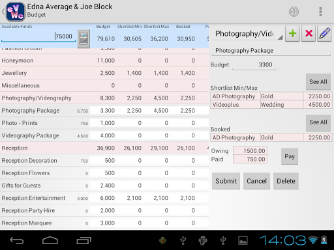Click the Delete button

coord(286,181)
